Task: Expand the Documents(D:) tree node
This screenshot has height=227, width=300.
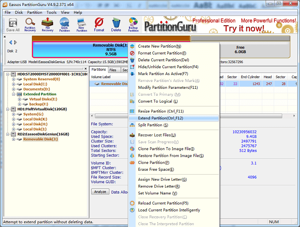Action: (x=14, y=89)
